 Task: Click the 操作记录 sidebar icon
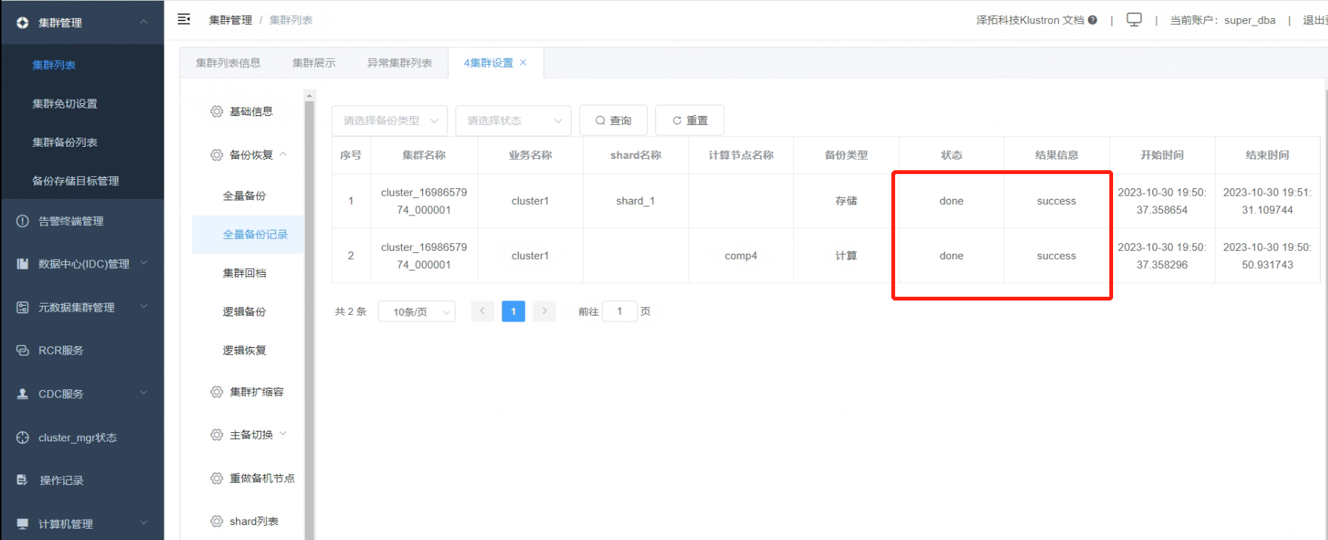[23, 481]
